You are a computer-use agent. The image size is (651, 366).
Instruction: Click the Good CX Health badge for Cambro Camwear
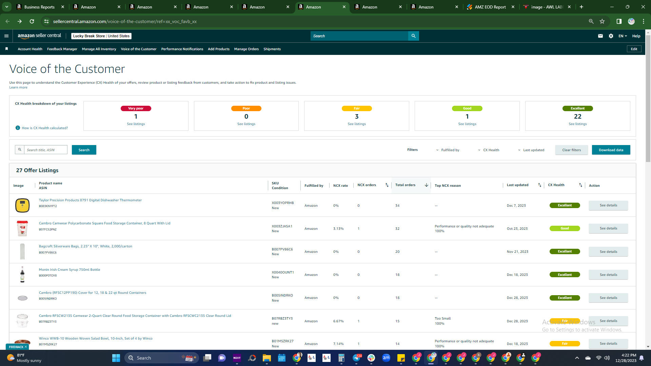[565, 228]
